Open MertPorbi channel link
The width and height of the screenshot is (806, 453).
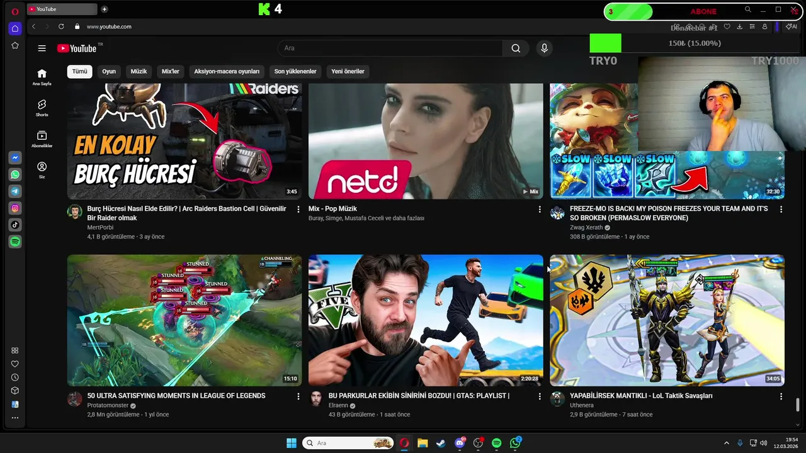pyautogui.click(x=100, y=227)
